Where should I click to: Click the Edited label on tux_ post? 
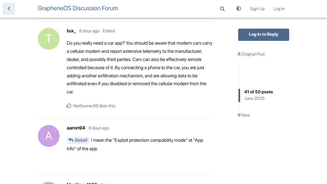[109, 31]
